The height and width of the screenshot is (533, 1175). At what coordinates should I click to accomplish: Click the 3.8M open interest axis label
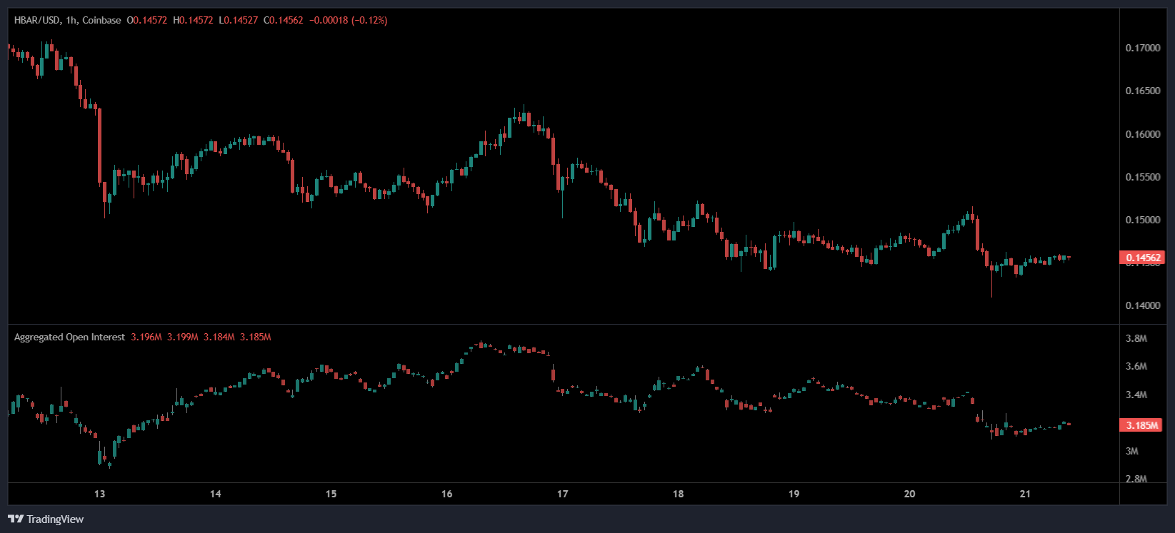click(x=1136, y=338)
